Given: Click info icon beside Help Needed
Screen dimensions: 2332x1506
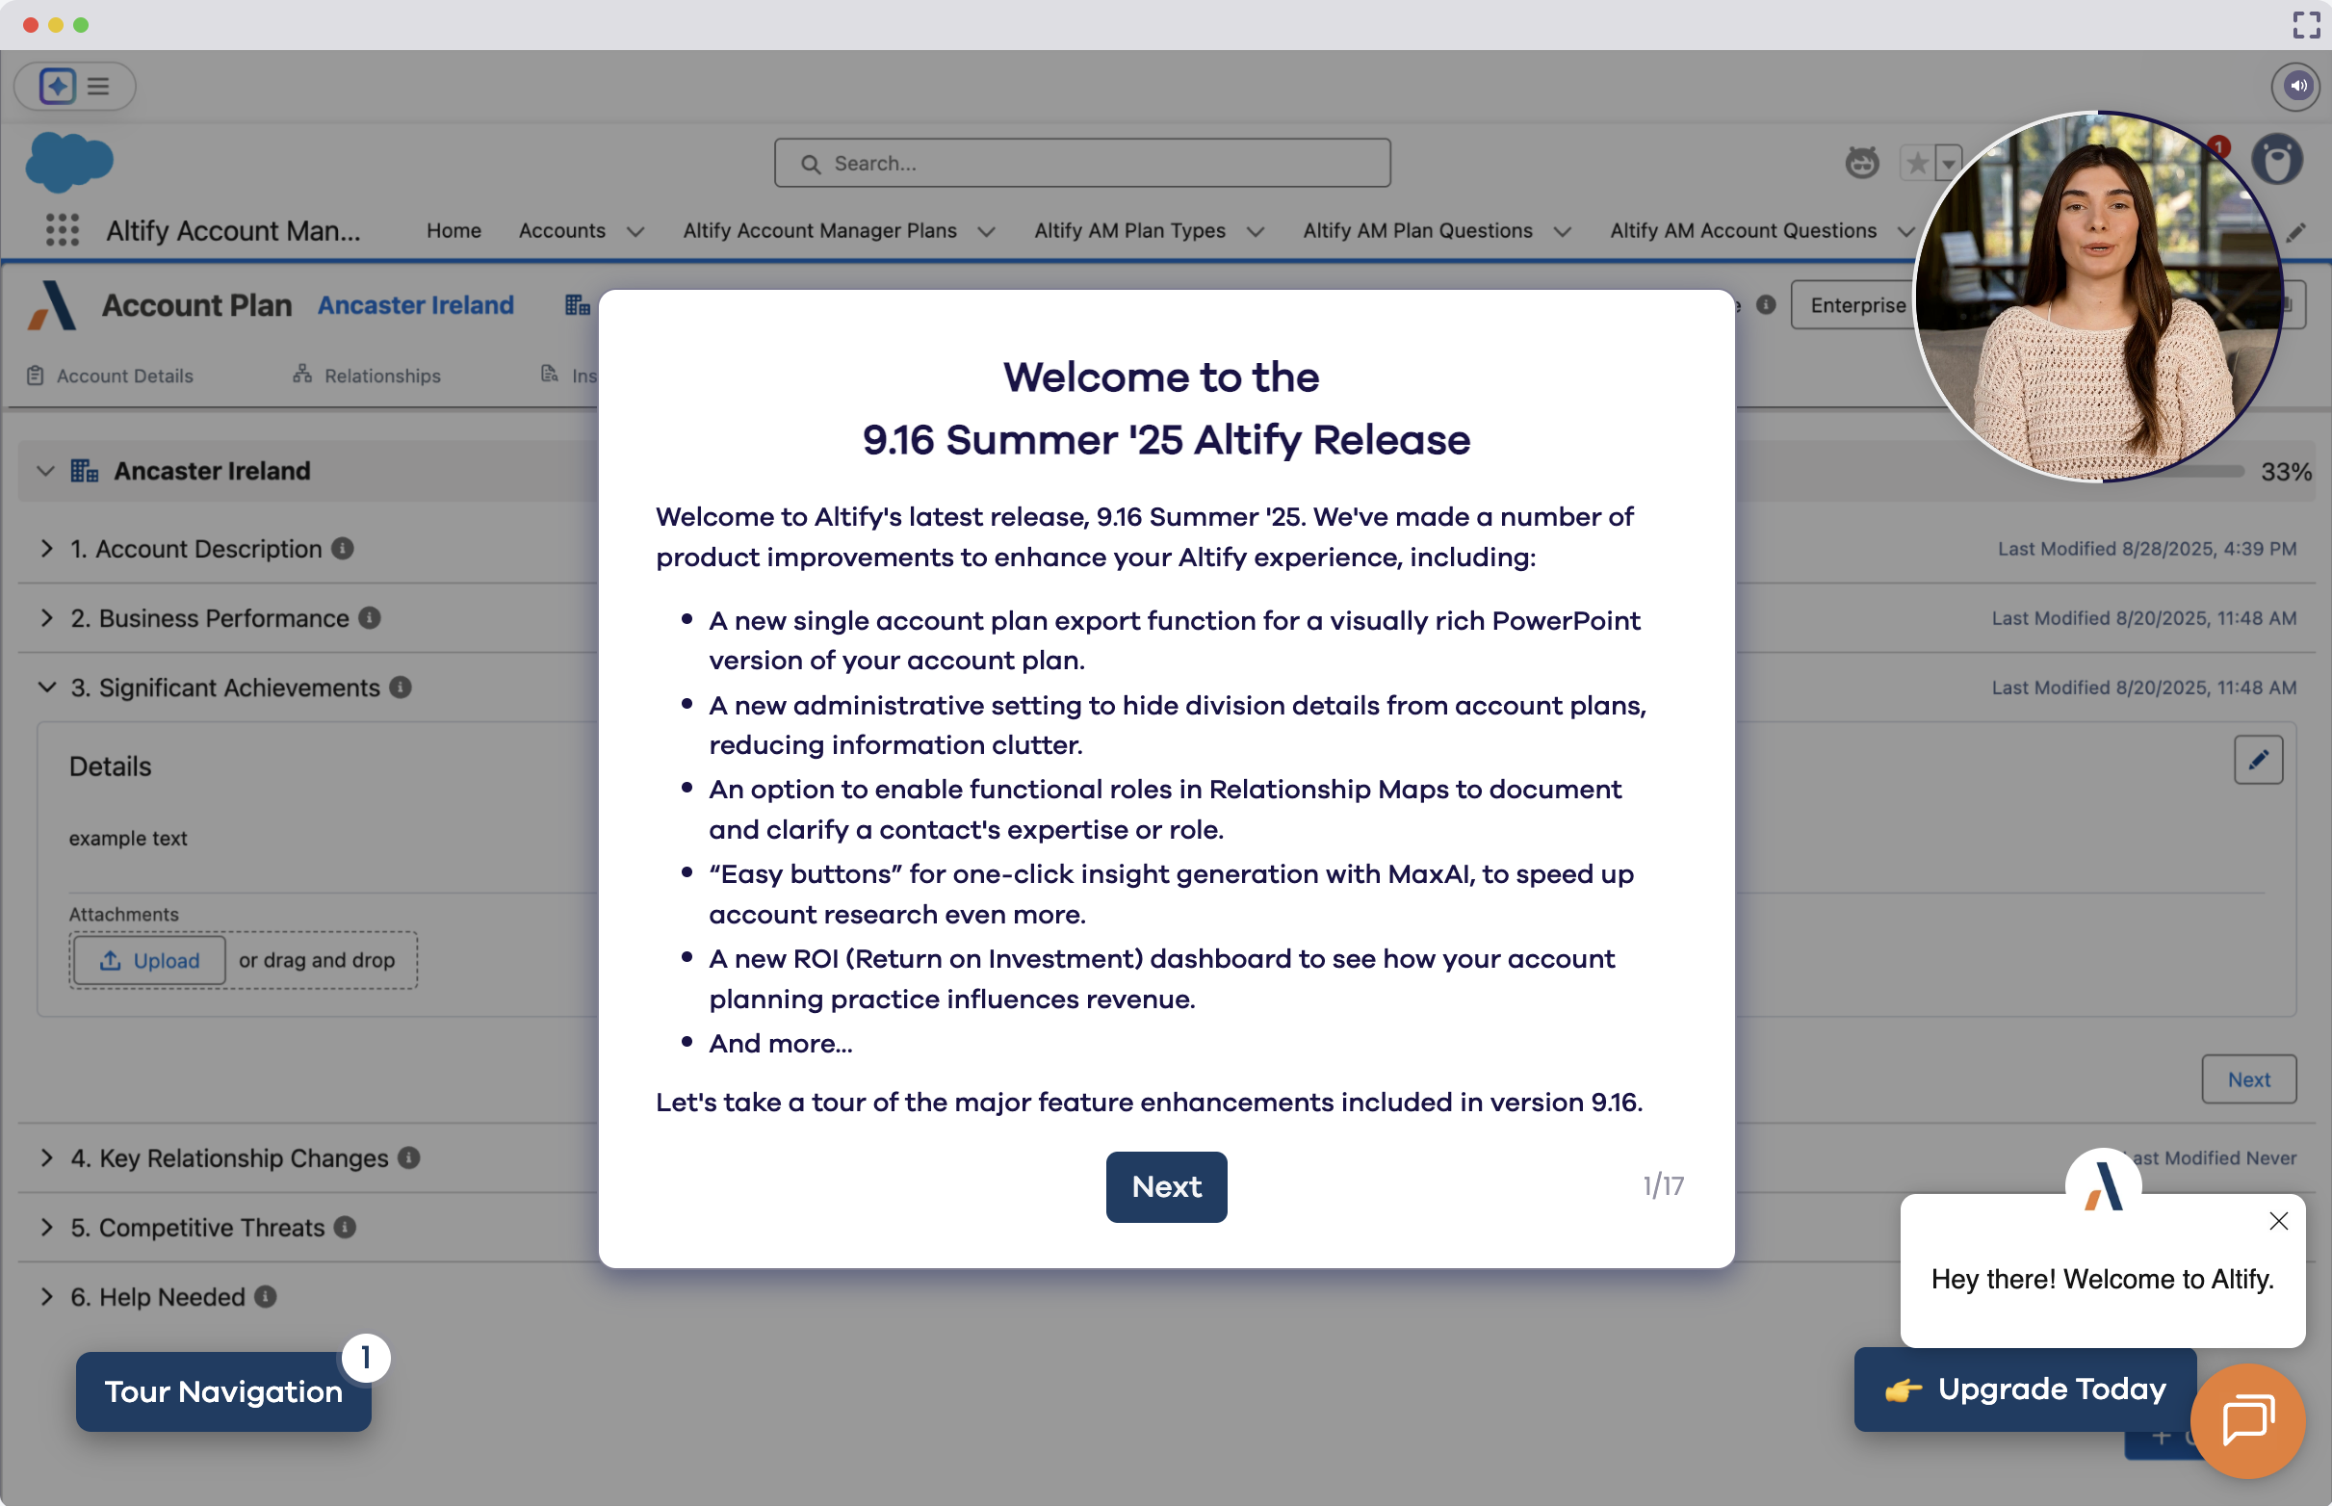Looking at the screenshot, I should click(265, 1297).
